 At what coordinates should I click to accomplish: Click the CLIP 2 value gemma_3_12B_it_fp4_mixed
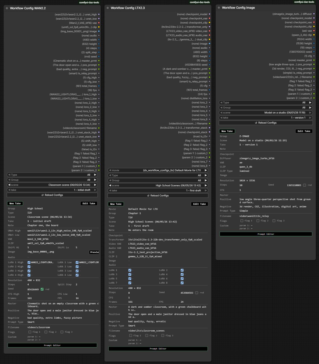coord(145,256)
